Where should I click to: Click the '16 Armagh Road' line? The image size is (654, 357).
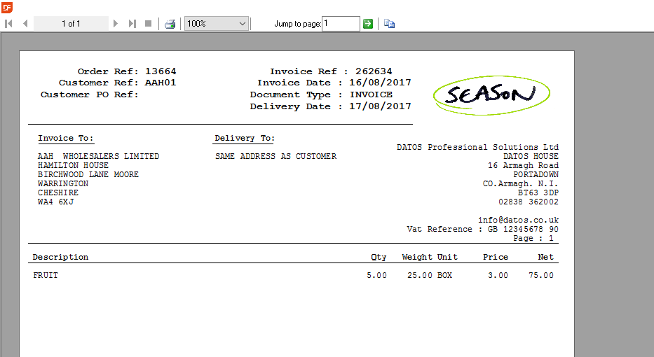point(523,165)
